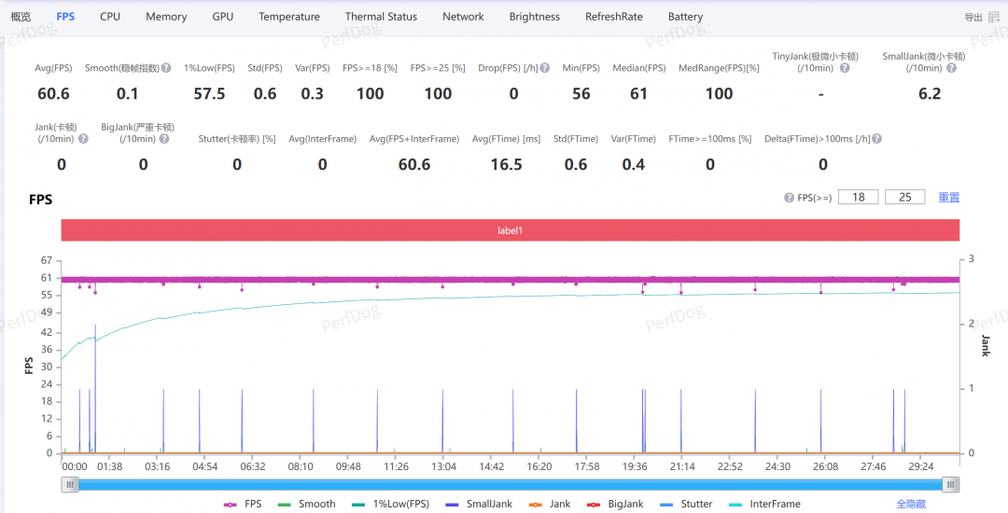
Task: Toggle InterFrame series legend item
Action: point(765,504)
